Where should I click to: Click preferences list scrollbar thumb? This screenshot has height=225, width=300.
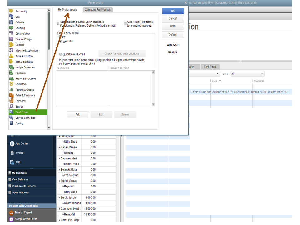[x=49, y=31]
